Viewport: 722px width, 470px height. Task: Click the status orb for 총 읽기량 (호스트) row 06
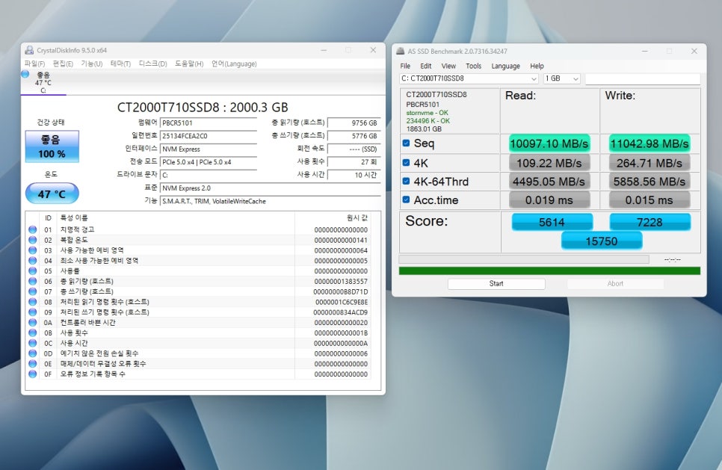click(x=33, y=281)
